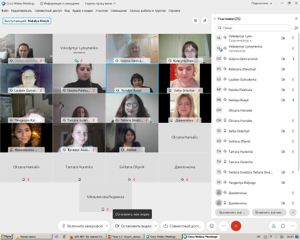The image size is (300, 240).
Task: Open the chat panel icon
Action: (283, 226)
